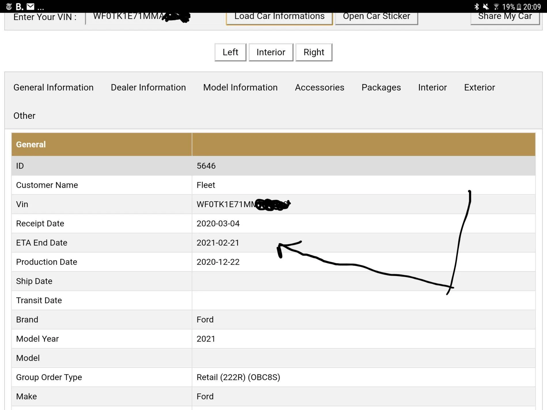Select the ID value 5646
This screenshot has width=547, height=410.
click(206, 166)
